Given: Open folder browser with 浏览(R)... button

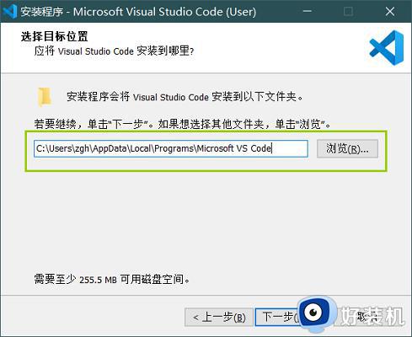Looking at the screenshot, I should click(347, 148).
